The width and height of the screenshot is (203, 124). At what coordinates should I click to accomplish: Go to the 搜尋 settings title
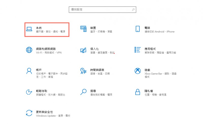click(93, 91)
